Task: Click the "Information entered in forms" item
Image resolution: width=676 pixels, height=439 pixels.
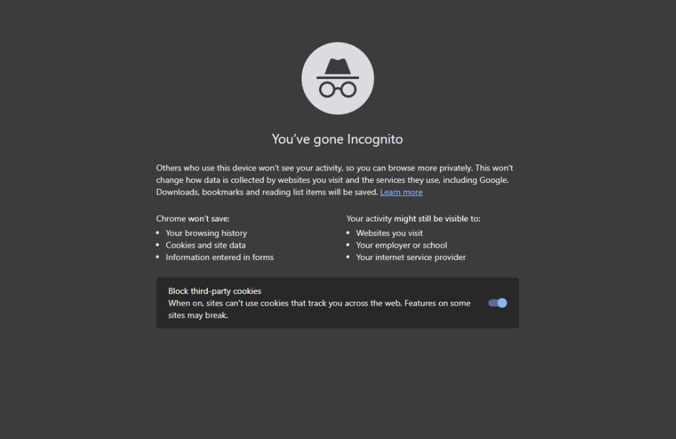Action: click(220, 257)
